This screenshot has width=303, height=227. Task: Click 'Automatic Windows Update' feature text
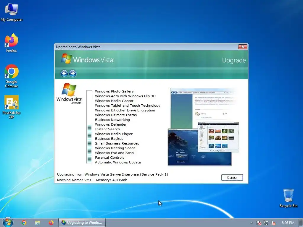tap(118, 162)
